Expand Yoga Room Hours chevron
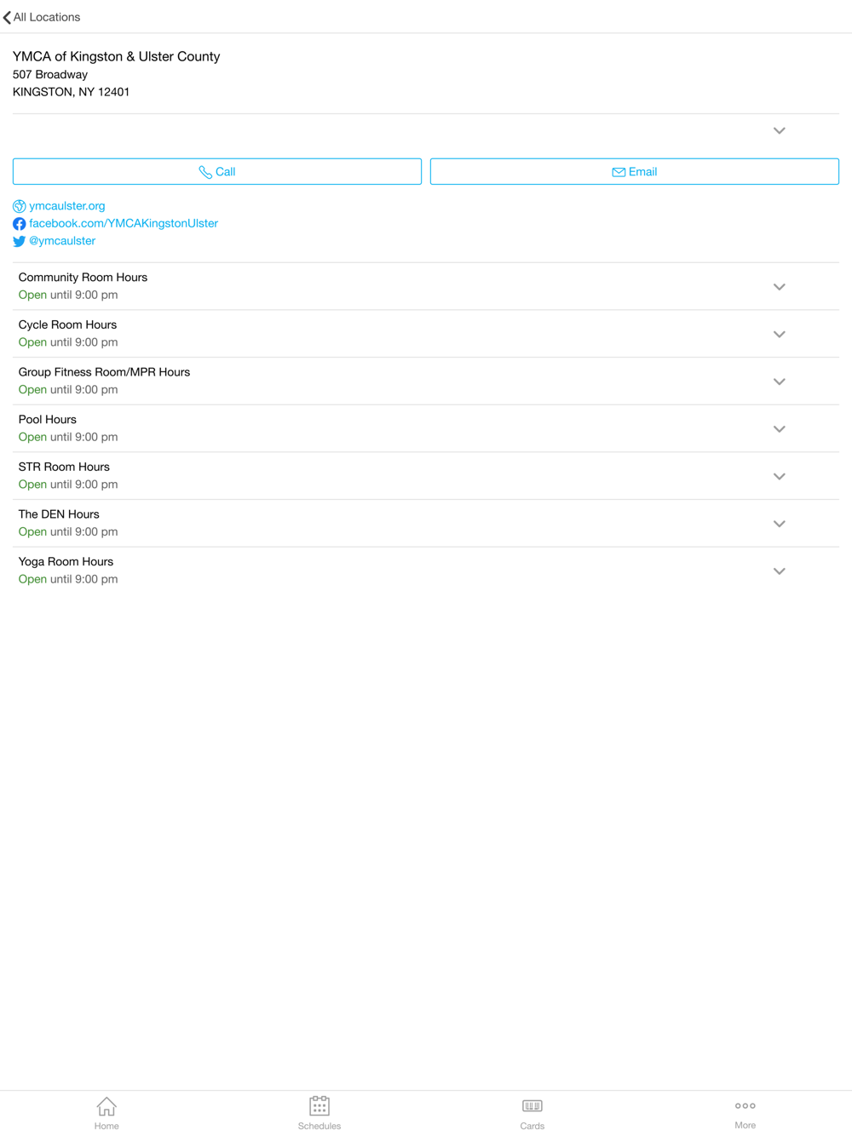 point(779,571)
